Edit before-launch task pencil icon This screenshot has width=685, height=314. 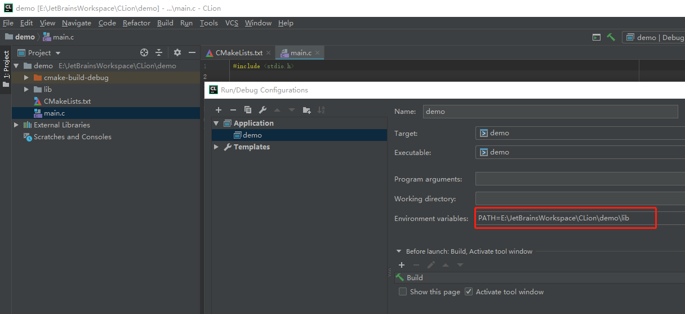tap(431, 265)
